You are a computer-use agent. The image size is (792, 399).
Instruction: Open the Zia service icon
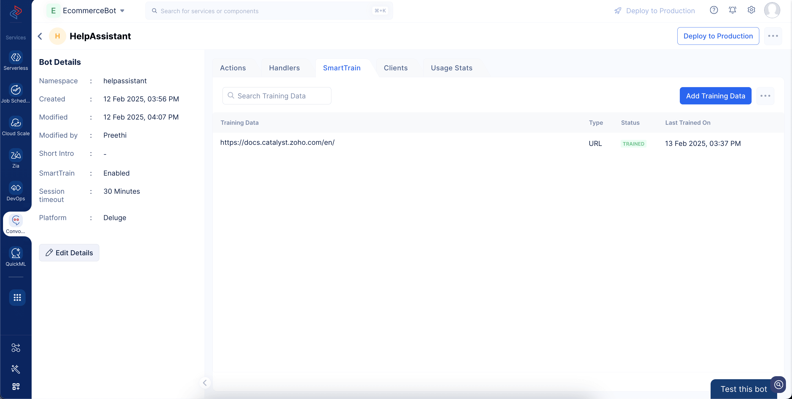point(16,156)
